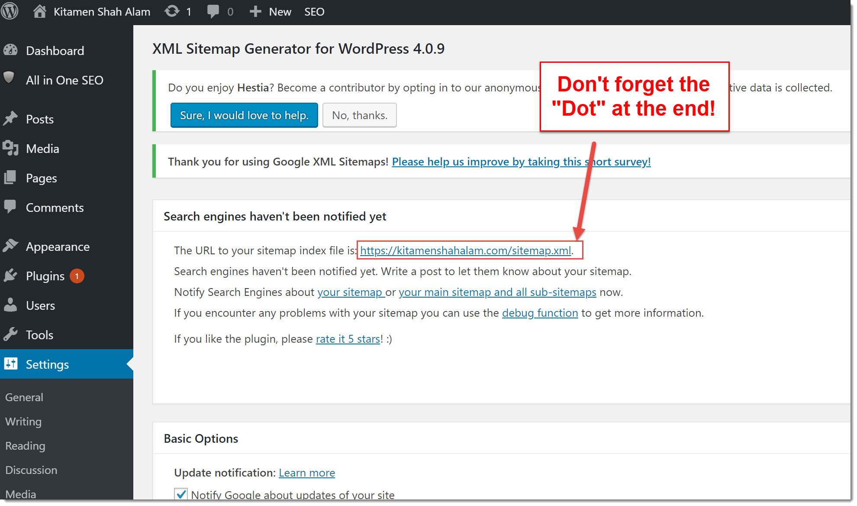This screenshot has width=857, height=506.
Task: Click Sure I would love to help button
Action: point(243,114)
